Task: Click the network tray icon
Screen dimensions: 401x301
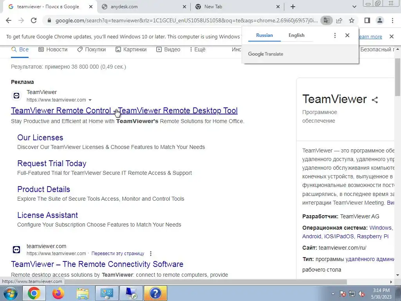Action: pos(352,294)
